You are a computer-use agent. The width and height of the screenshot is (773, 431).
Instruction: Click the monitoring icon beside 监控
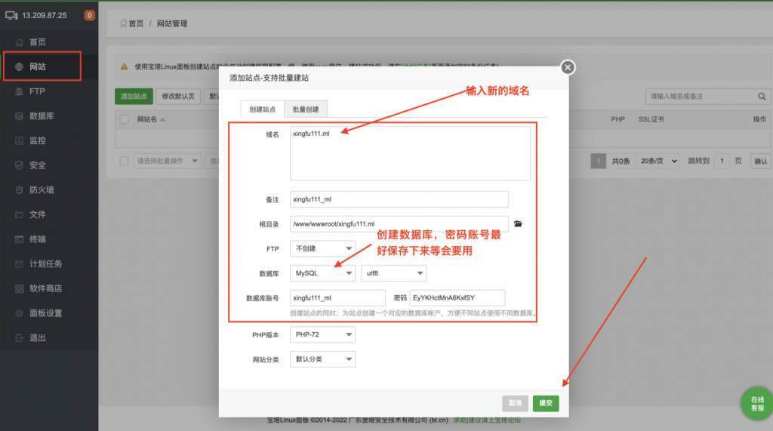pyautogui.click(x=19, y=140)
